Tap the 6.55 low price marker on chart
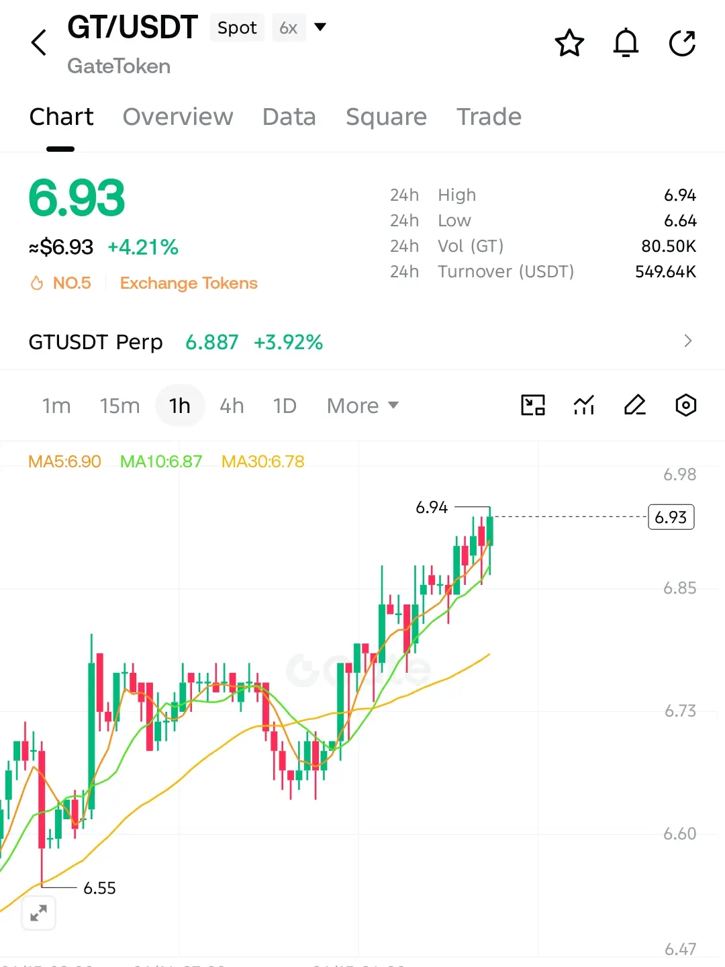 tap(99, 888)
